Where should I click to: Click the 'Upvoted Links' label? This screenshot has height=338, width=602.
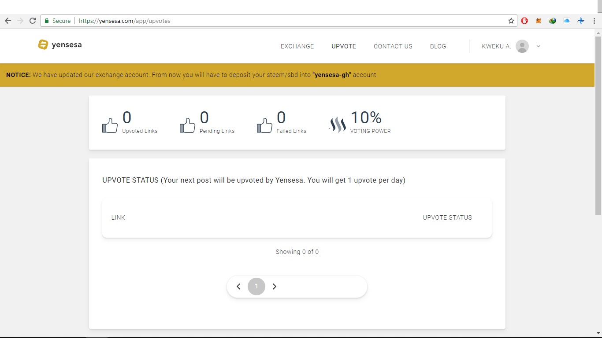(x=140, y=131)
